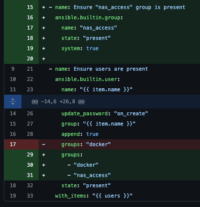Select new line number 33

(x=30, y=196)
